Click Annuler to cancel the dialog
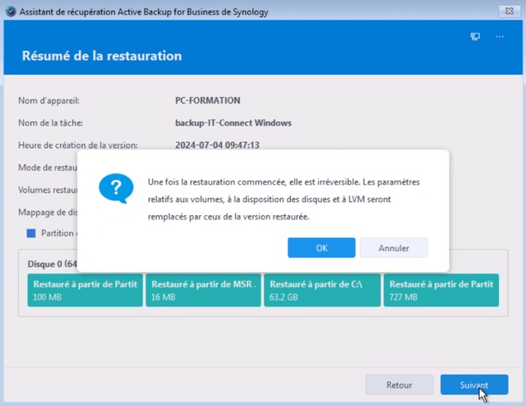526x406 pixels. point(394,247)
